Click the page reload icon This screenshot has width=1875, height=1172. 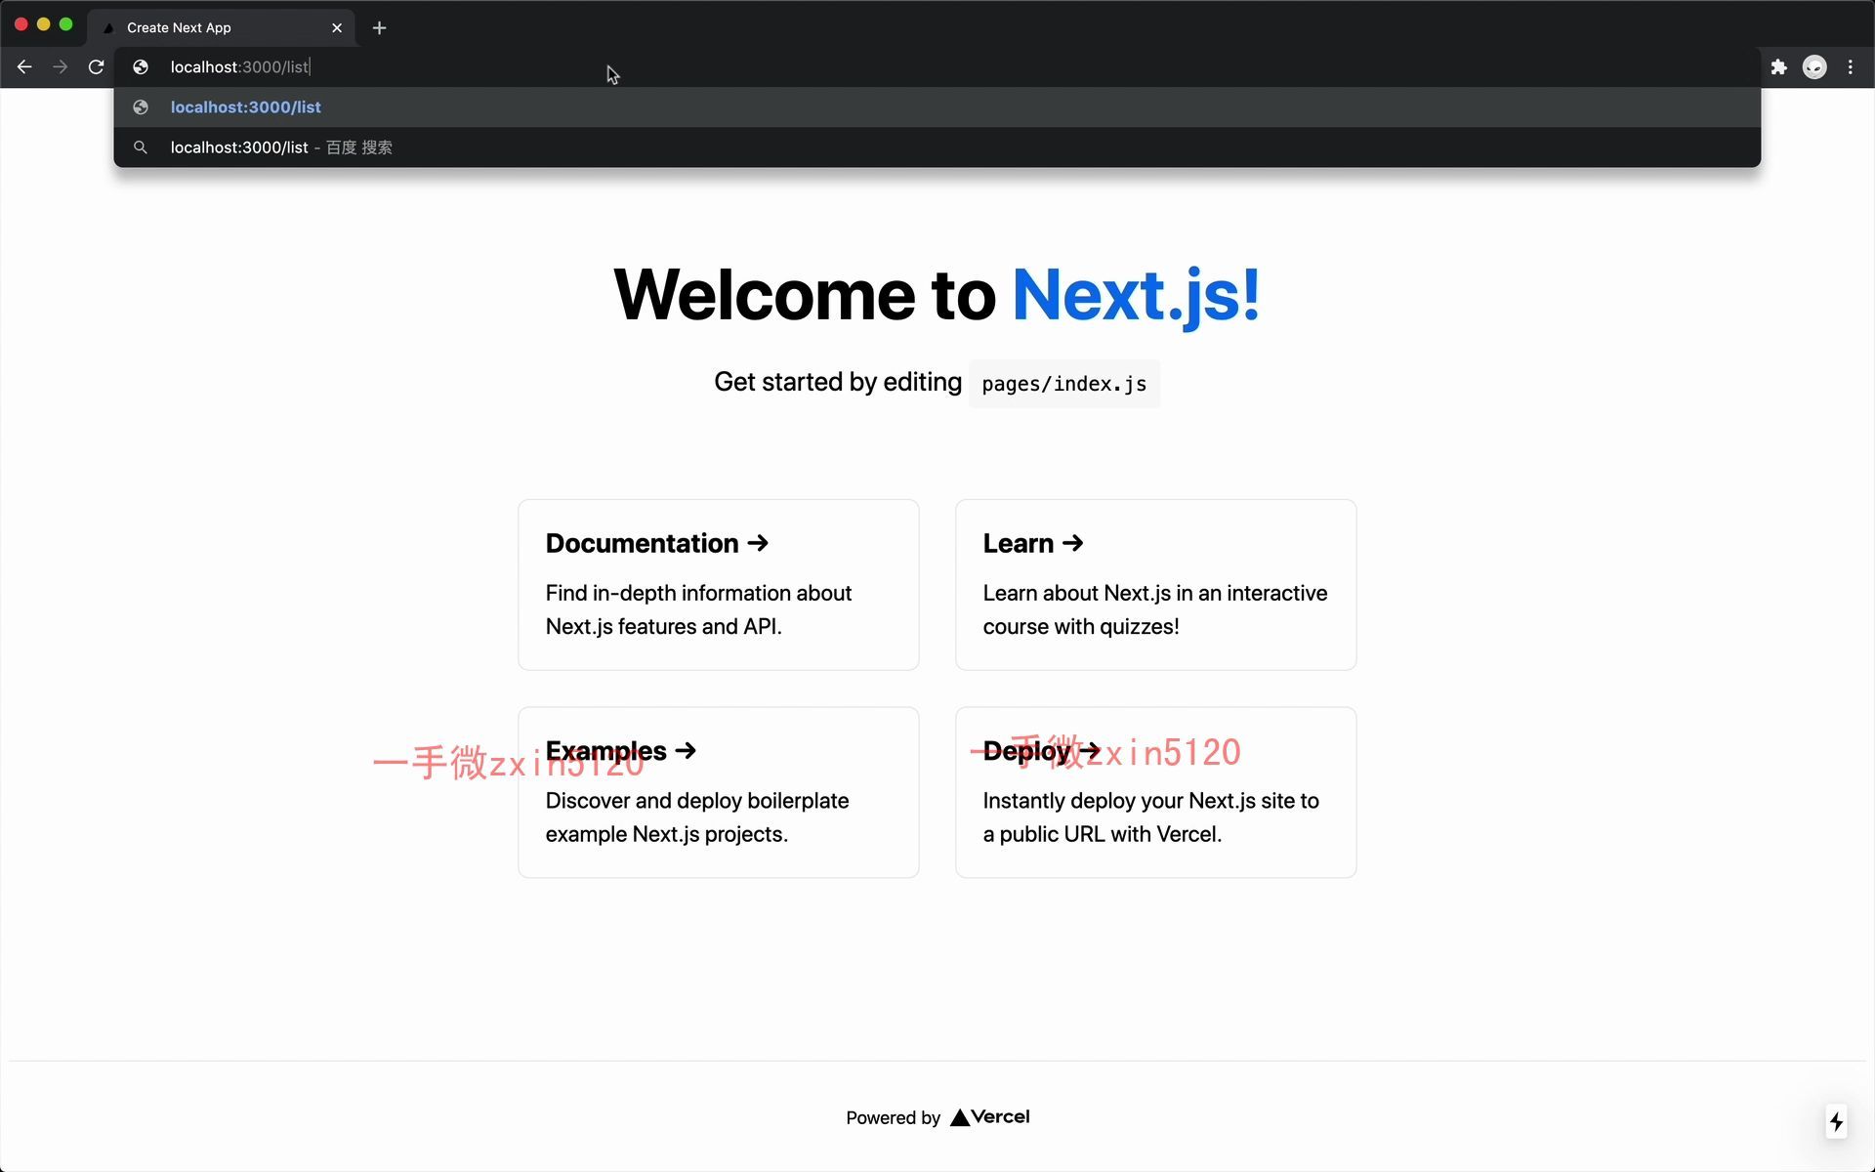tap(96, 66)
